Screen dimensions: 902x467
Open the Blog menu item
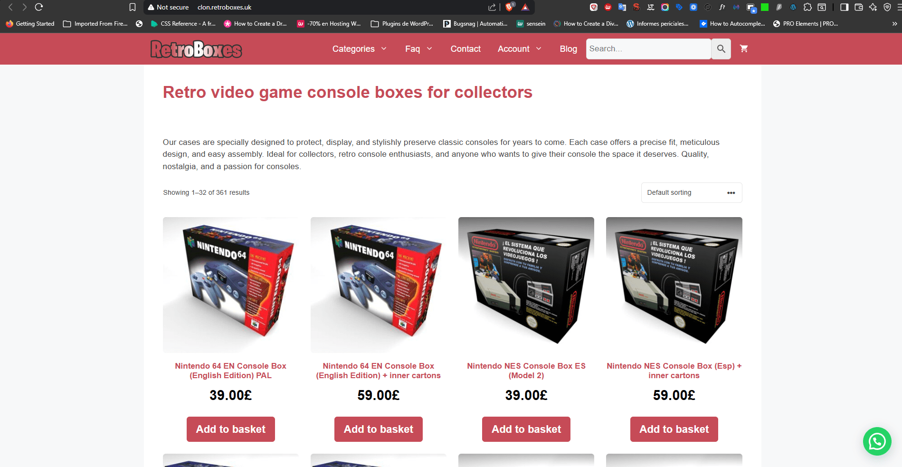coord(568,49)
